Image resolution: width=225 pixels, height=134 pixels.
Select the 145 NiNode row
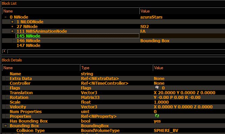(x=77, y=36)
